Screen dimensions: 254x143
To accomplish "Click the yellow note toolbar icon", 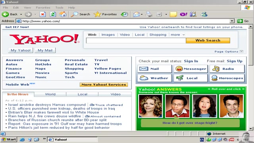I will (173, 14).
